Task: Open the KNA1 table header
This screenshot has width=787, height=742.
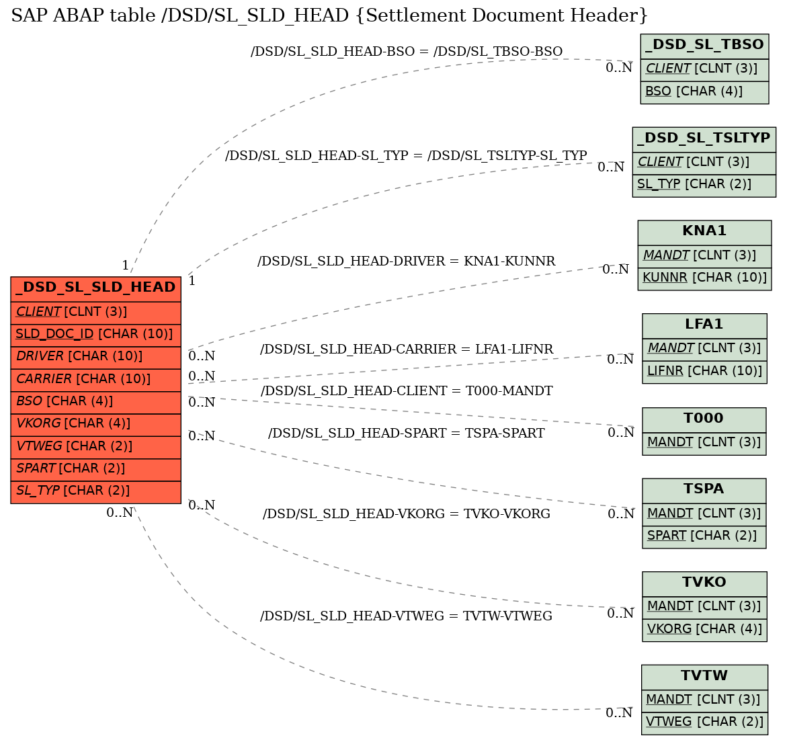Action: tap(705, 232)
